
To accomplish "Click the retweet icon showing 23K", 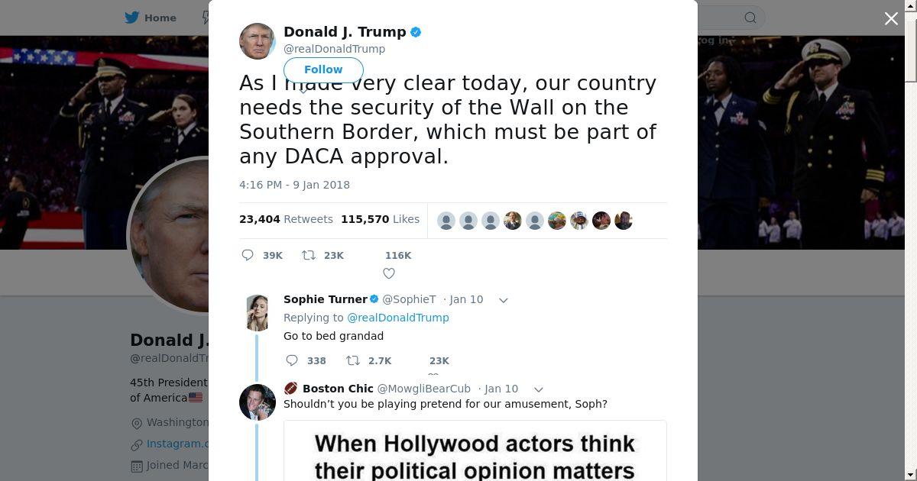I will point(309,255).
